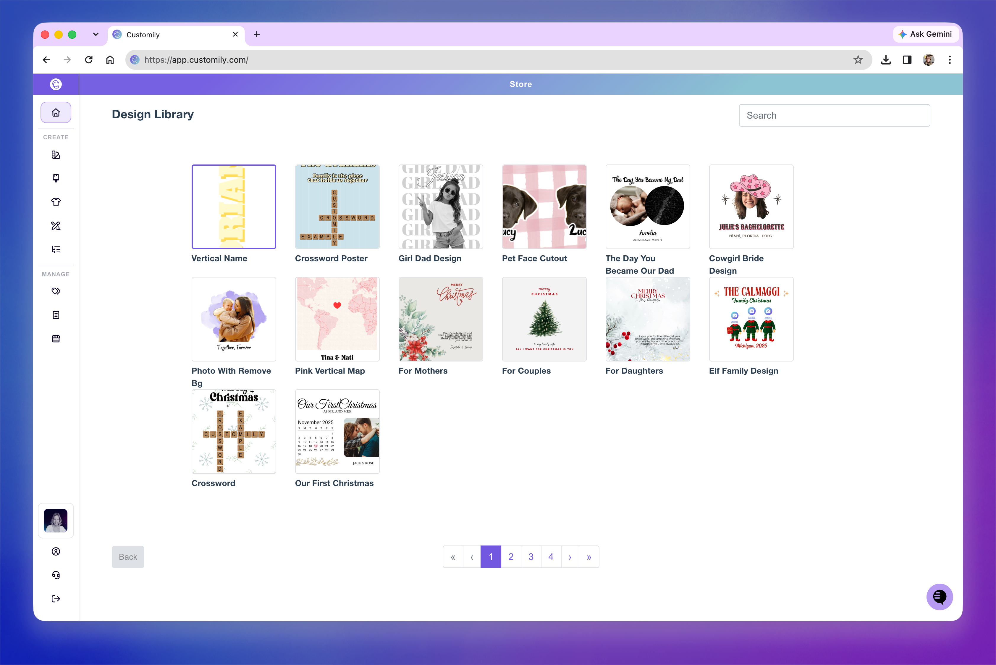Open the orders document icon under Manage
Screen dimensions: 996x665
pyautogui.click(x=56, y=315)
